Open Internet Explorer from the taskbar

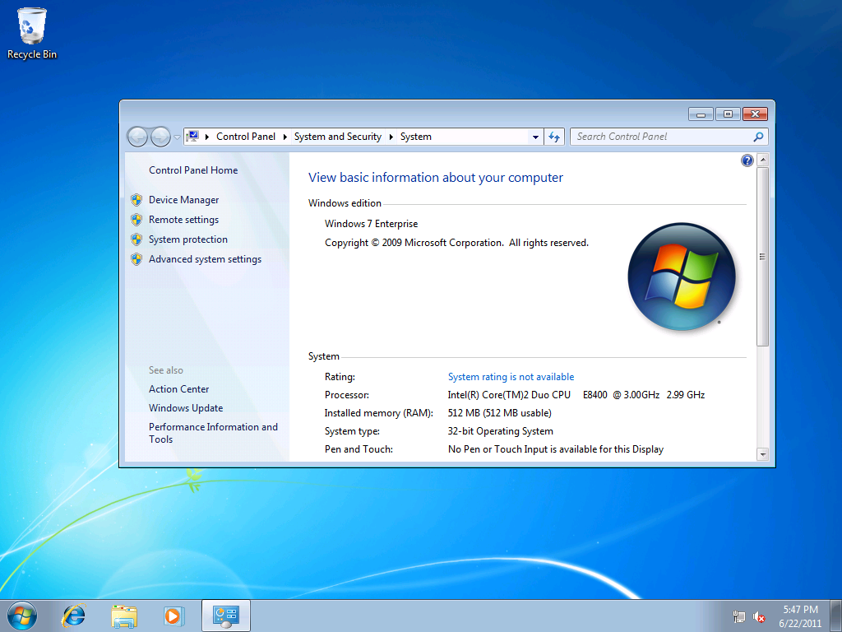tap(74, 615)
